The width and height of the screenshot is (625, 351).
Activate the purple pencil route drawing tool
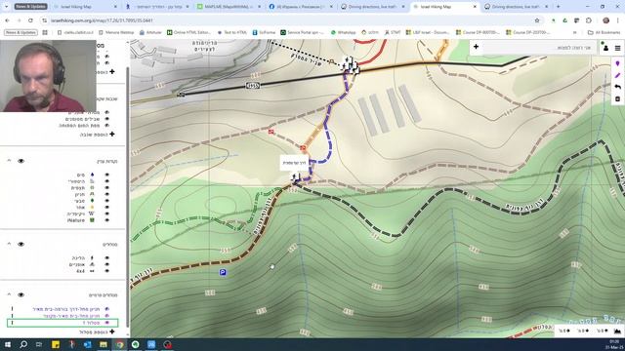pos(617,75)
